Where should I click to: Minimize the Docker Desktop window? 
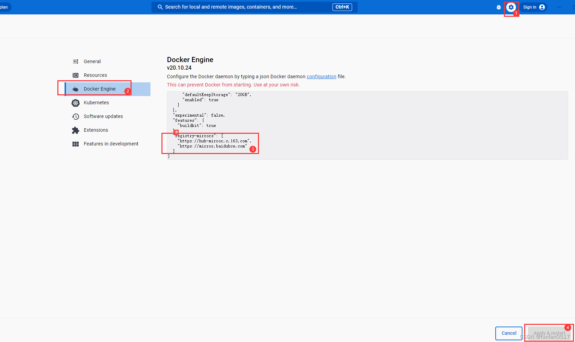click(559, 7)
